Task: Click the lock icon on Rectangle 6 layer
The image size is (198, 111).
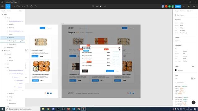Action: point(21,41)
